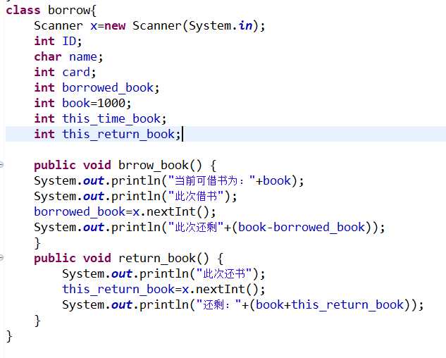Collapse the return_book() method fold marker
This screenshot has width=446, height=358.
pyautogui.click(x=1, y=257)
